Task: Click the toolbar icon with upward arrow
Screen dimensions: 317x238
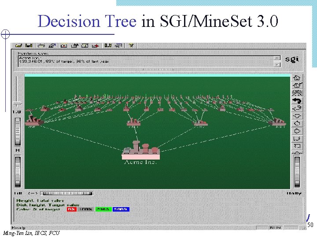Action: pos(74,45)
